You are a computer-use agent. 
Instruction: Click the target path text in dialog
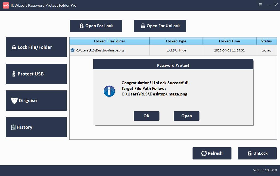click(x=154, y=94)
